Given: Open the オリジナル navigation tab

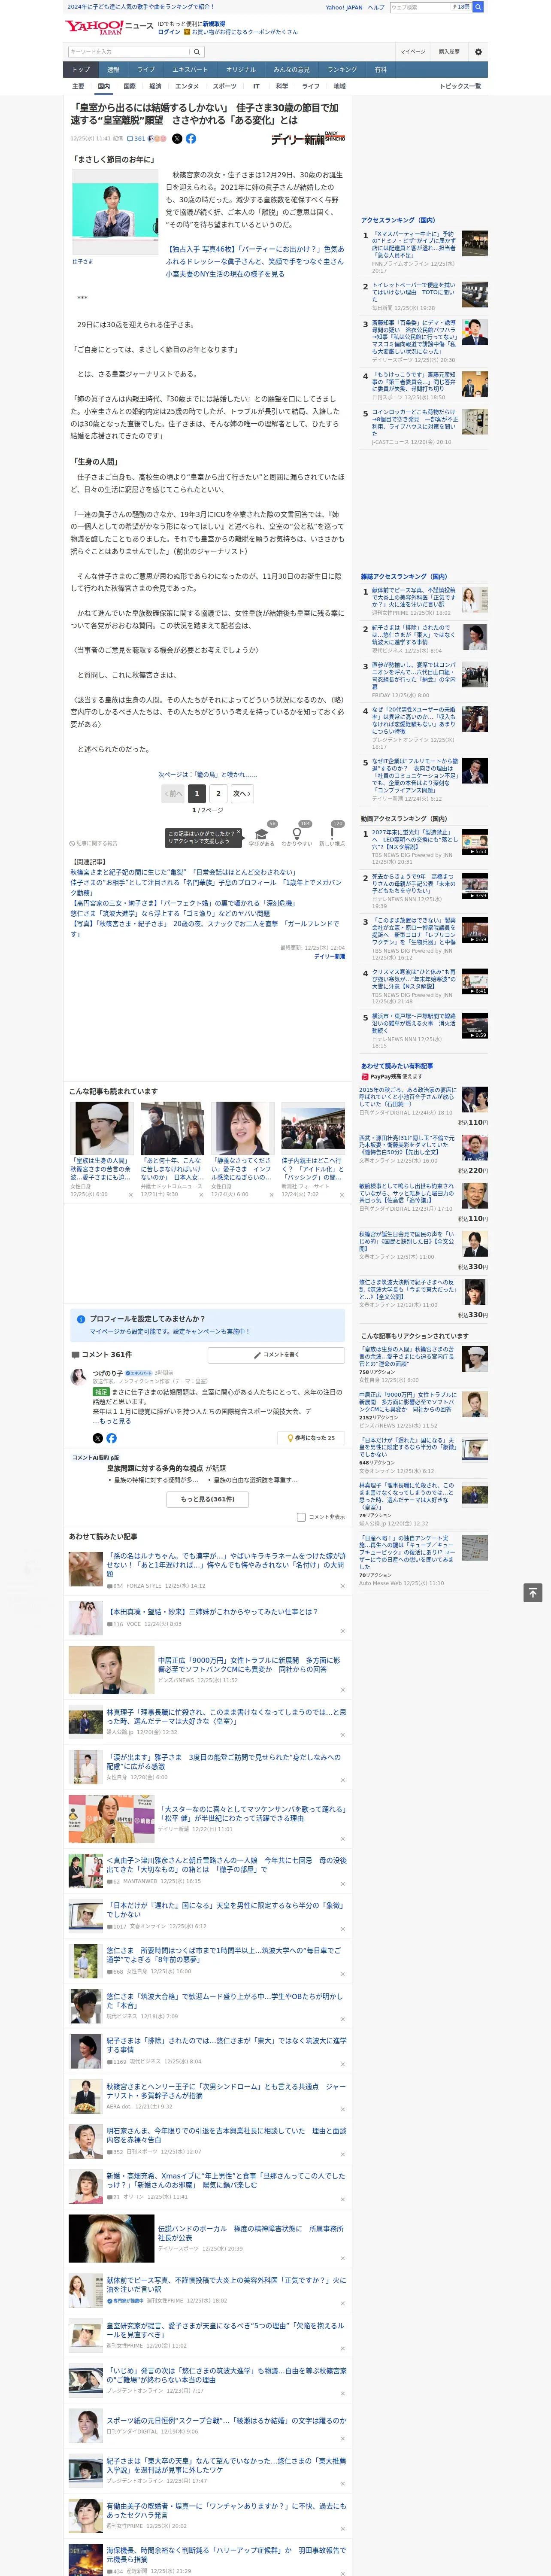Looking at the screenshot, I should coord(241,70).
